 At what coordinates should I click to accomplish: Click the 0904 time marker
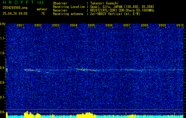74,25
